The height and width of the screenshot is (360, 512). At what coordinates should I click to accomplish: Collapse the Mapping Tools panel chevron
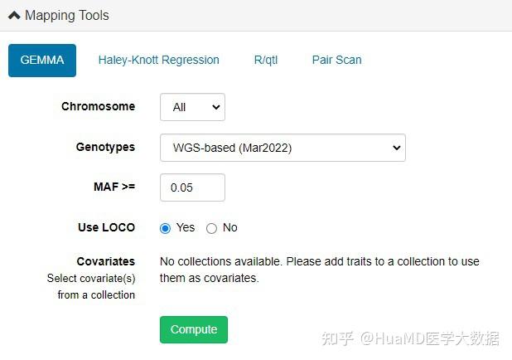[14, 16]
